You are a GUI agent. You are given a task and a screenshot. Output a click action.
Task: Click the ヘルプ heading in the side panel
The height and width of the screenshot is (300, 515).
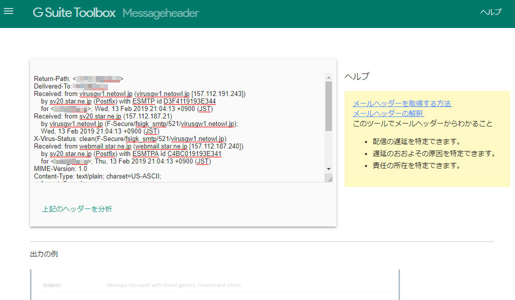pos(357,76)
